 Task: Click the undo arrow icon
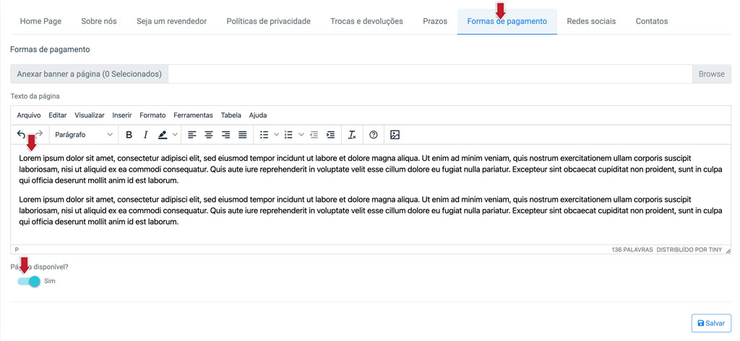(21, 135)
